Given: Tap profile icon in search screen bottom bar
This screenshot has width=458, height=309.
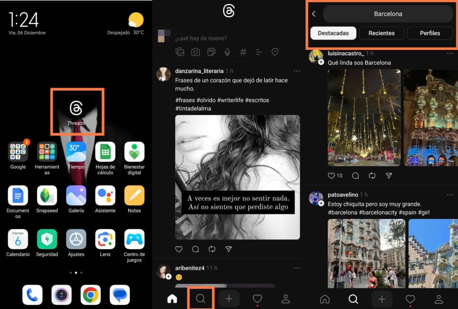Looking at the screenshot, I should 439,299.
